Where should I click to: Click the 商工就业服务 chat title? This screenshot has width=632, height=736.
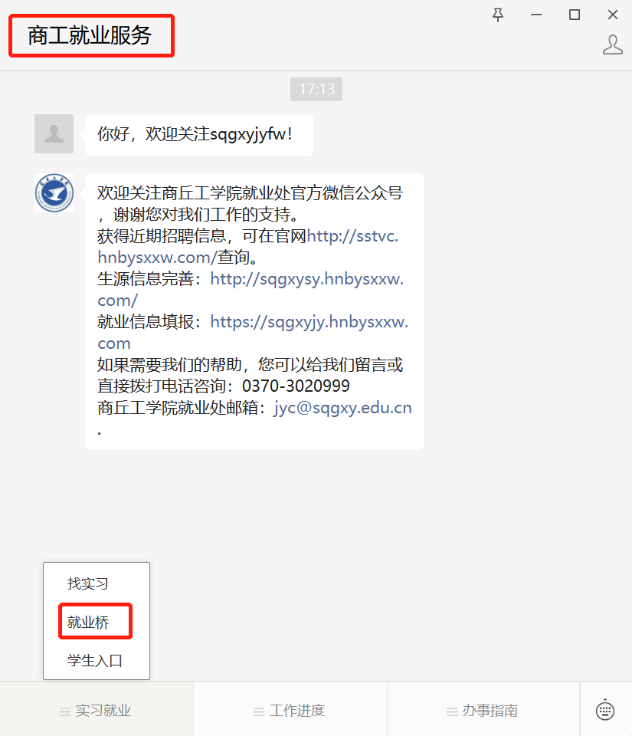pos(89,36)
